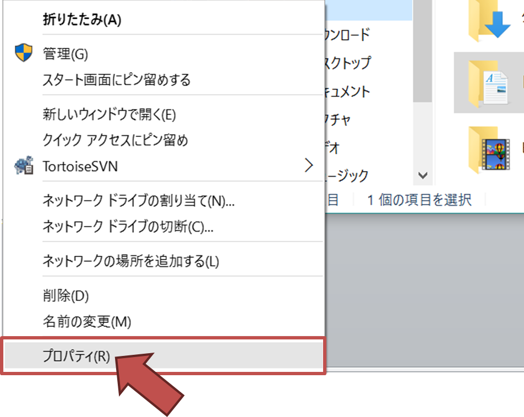
Task: Choose 折りたたみ(A) to collapse the node
Action: pos(81,20)
